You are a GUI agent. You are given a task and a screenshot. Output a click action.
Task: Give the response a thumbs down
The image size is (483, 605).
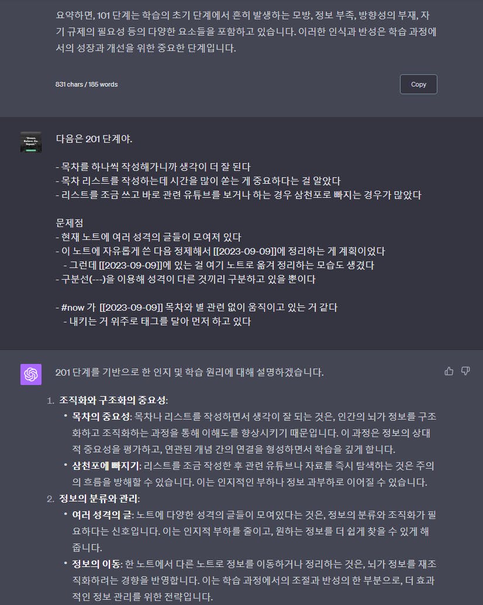click(465, 371)
